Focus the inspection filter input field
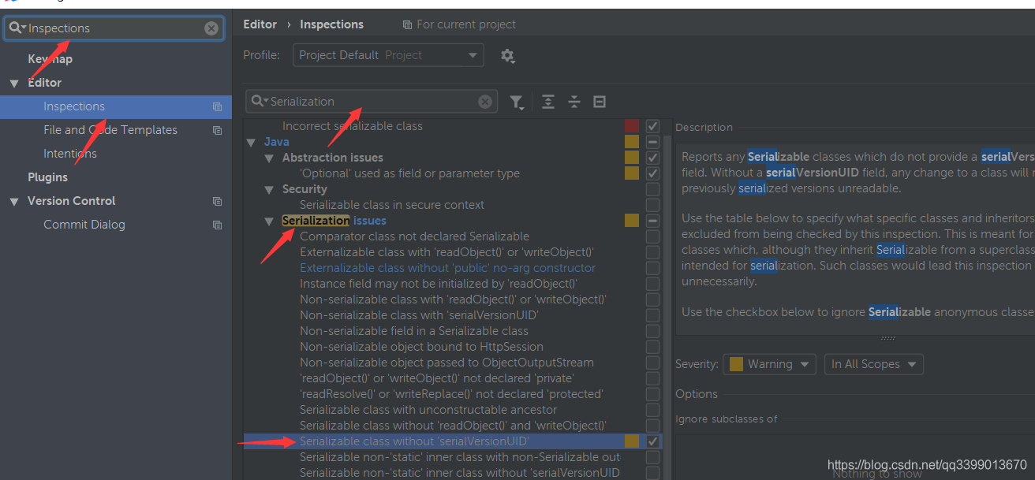Image resolution: width=1035 pixels, height=480 pixels. pyautogui.click(x=372, y=102)
